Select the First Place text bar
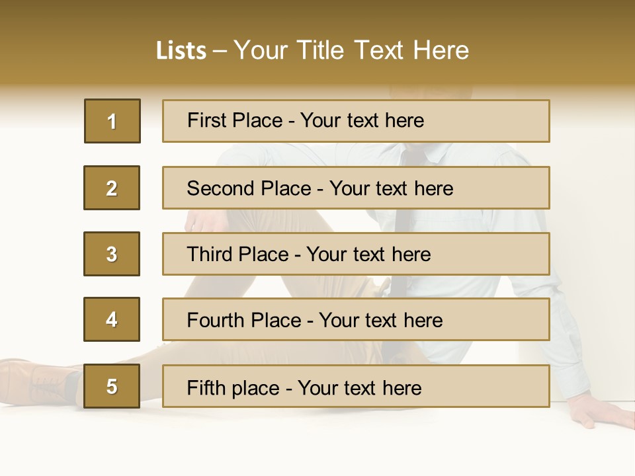The height and width of the screenshot is (476, 635). click(356, 121)
